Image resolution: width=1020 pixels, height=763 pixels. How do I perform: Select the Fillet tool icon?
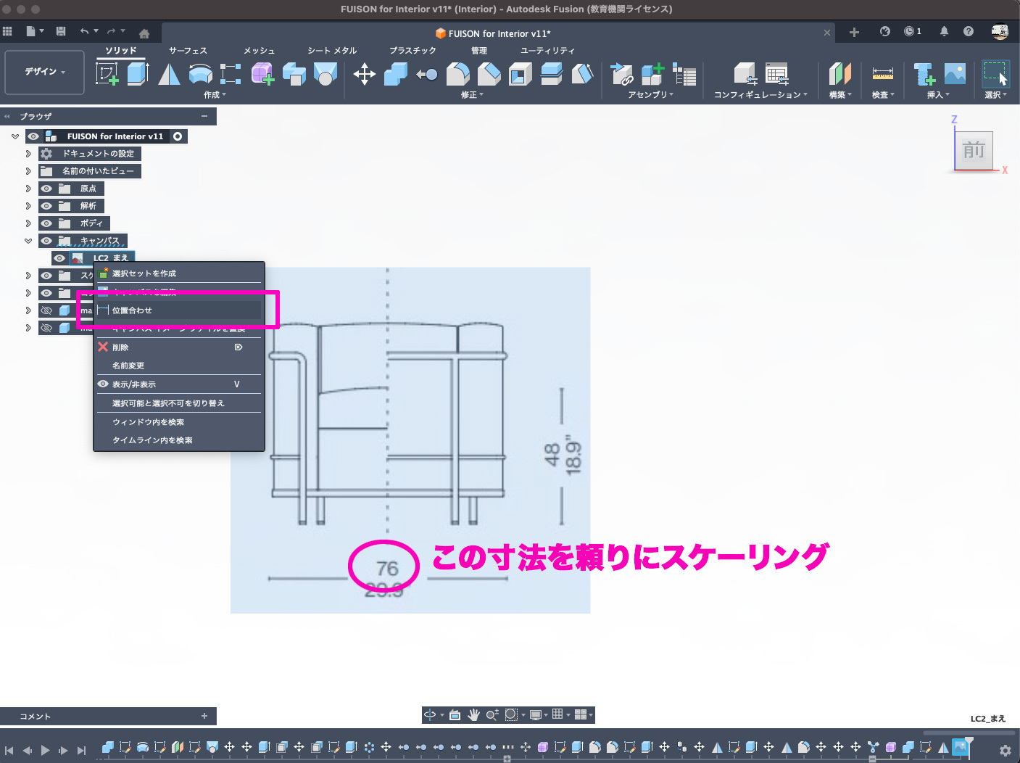(x=457, y=73)
